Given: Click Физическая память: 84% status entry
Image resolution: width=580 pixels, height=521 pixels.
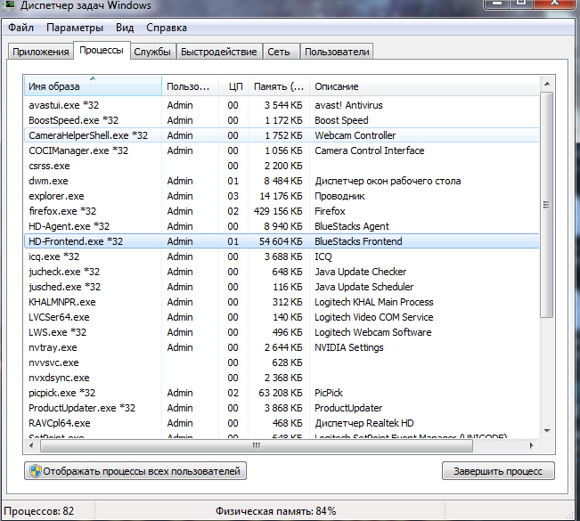Looking at the screenshot, I should tap(276, 511).
